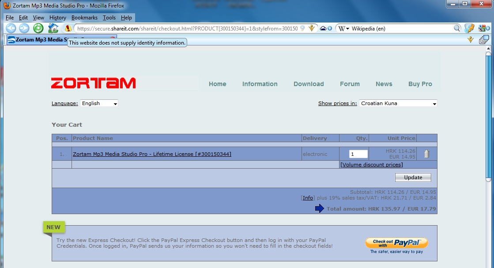Screen dimensions: 494x268
Task: Focus the quantity input field
Action: (358, 154)
